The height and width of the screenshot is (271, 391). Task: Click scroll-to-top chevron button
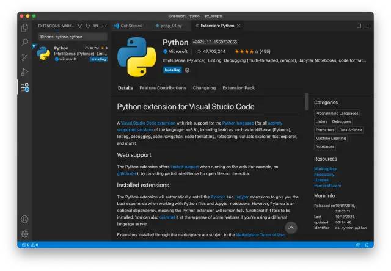[291, 228]
